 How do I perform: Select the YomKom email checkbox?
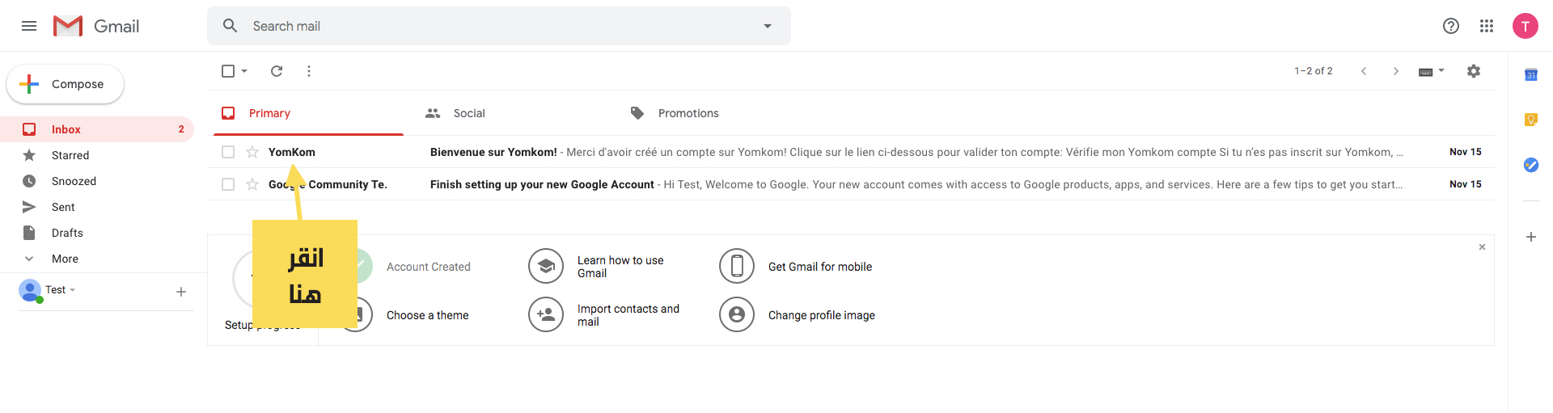tap(228, 152)
